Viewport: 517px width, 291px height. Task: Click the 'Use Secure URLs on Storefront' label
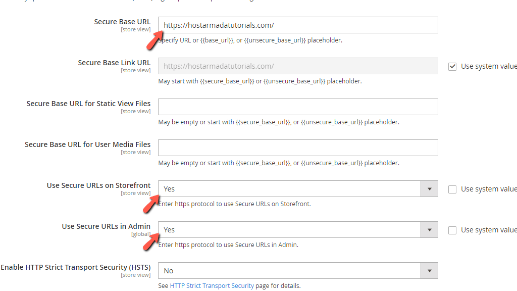tap(98, 185)
